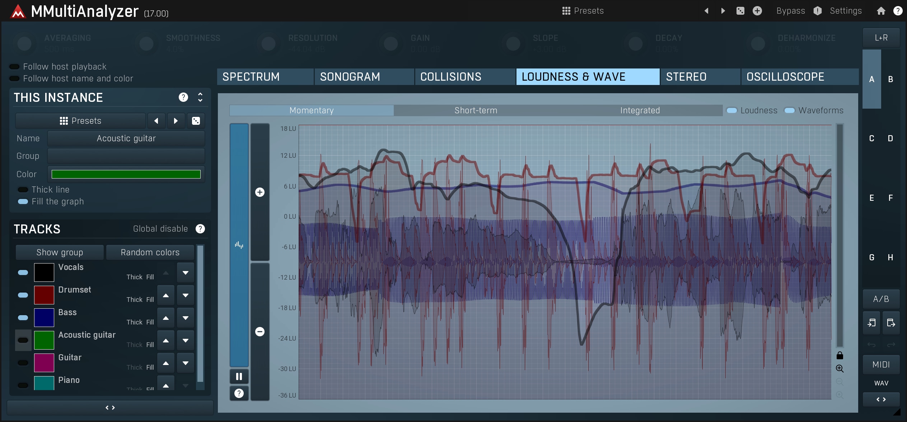This screenshot has height=422, width=907.
Task: Click the lock icon right of graph
Action: tap(840, 355)
